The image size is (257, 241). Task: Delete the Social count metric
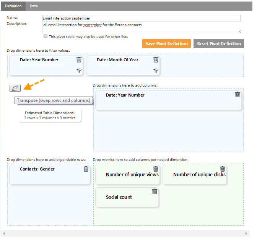(x=155, y=191)
